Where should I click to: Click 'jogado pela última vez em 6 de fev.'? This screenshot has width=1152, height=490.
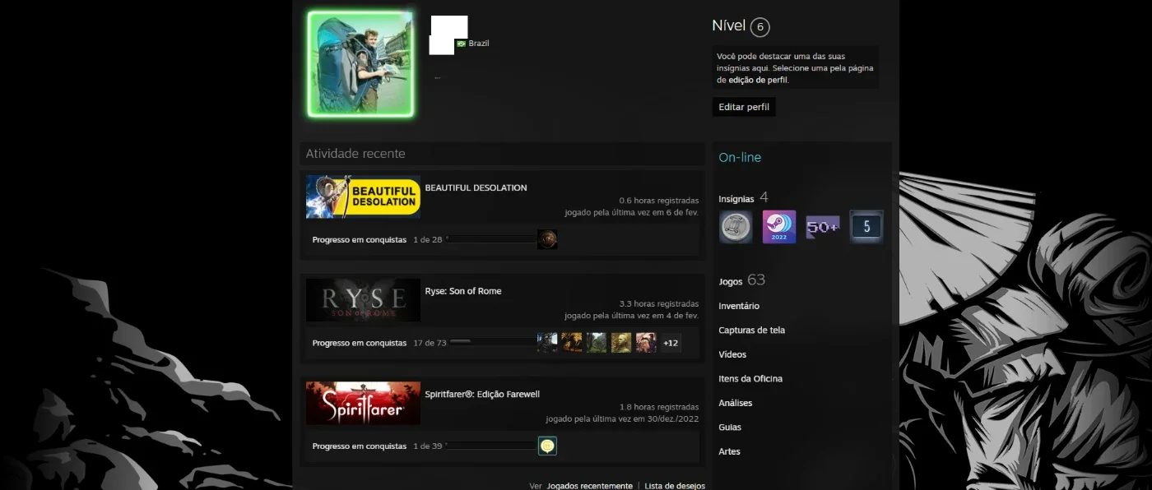click(631, 212)
